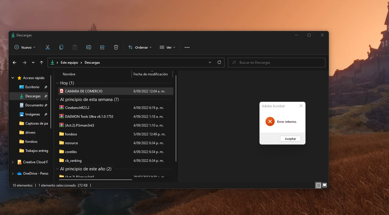Click the Rename icon in toolbar

89,47
